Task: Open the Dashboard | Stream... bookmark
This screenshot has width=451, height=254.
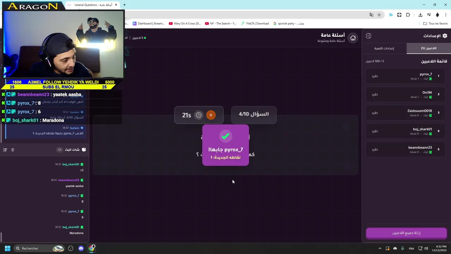Action: click(148, 24)
